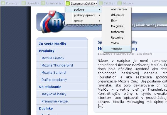
Task: Open the Na stiahnutie link
Action: click(50, 87)
